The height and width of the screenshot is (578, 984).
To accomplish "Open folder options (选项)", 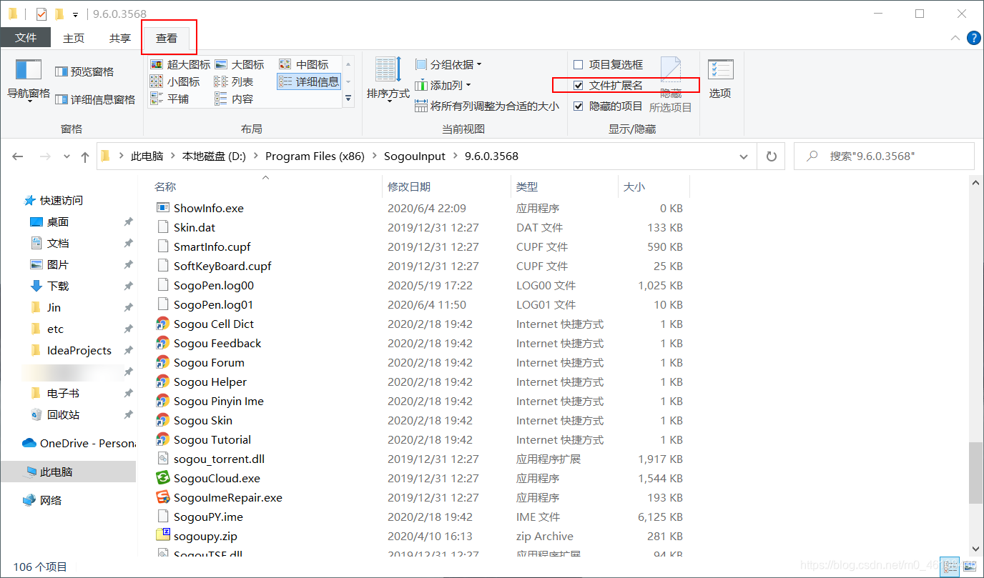I will click(720, 79).
